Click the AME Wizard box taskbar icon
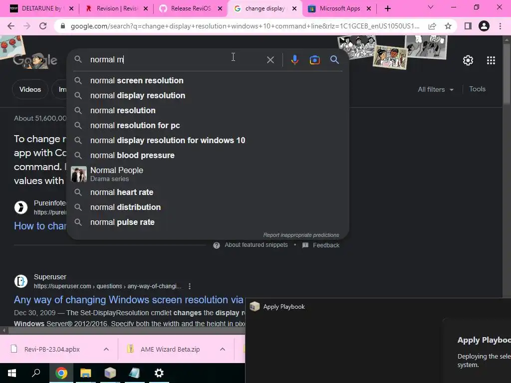Image resolution: width=511 pixels, height=383 pixels. (110, 373)
